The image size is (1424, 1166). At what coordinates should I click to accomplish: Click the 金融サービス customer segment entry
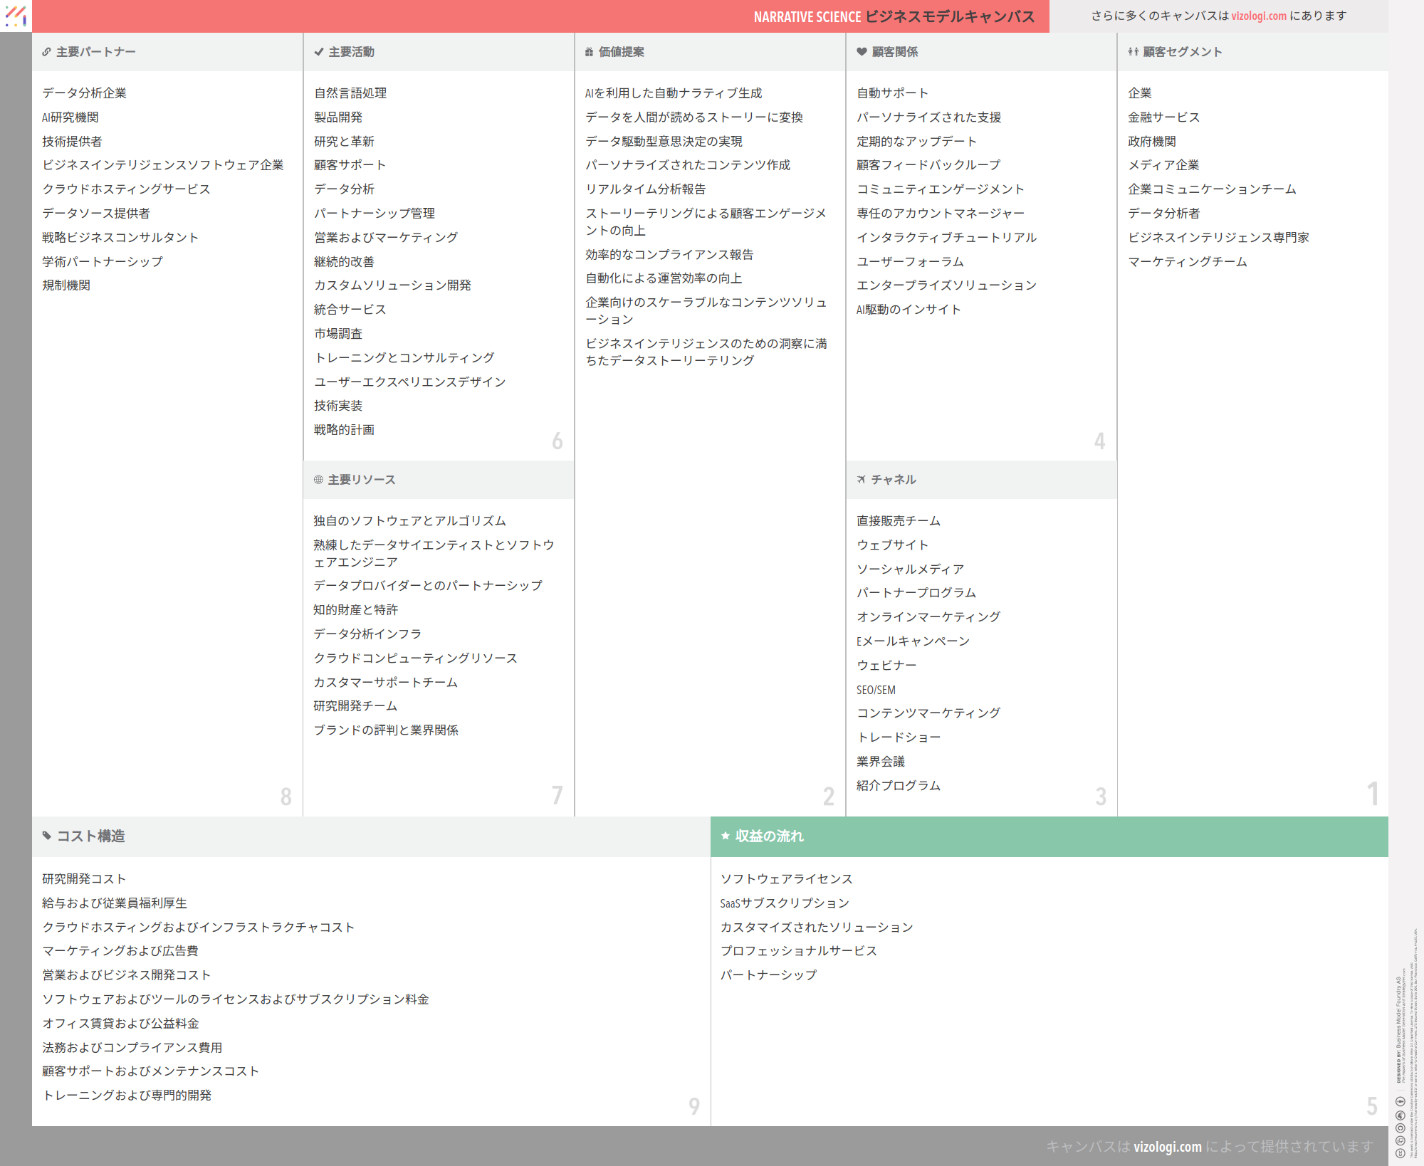click(1163, 117)
